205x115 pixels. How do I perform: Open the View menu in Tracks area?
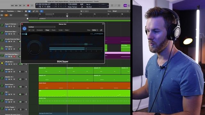[20, 11]
